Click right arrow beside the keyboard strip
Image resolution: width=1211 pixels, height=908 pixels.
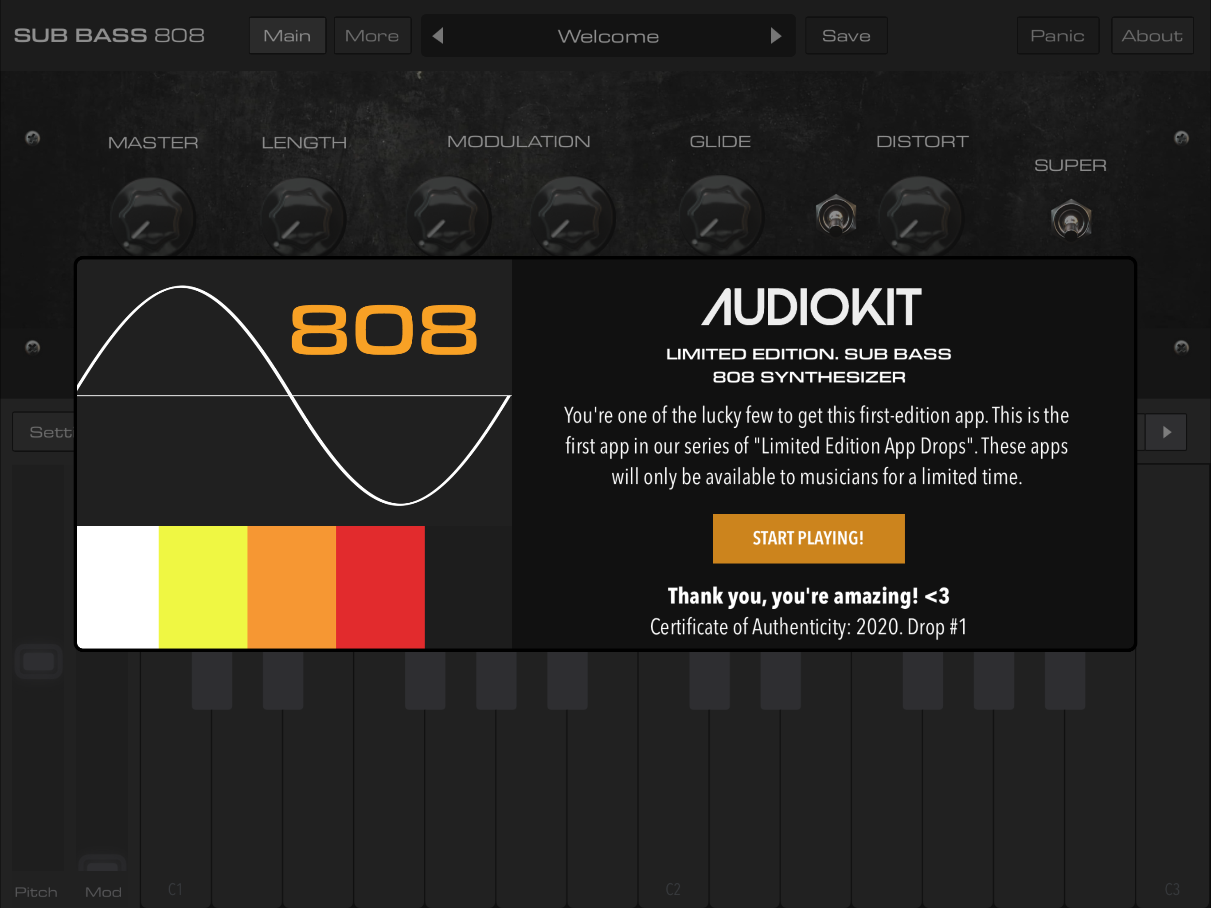1166,432
